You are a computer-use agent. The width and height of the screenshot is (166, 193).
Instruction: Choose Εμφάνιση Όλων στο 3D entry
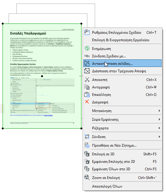122,169
